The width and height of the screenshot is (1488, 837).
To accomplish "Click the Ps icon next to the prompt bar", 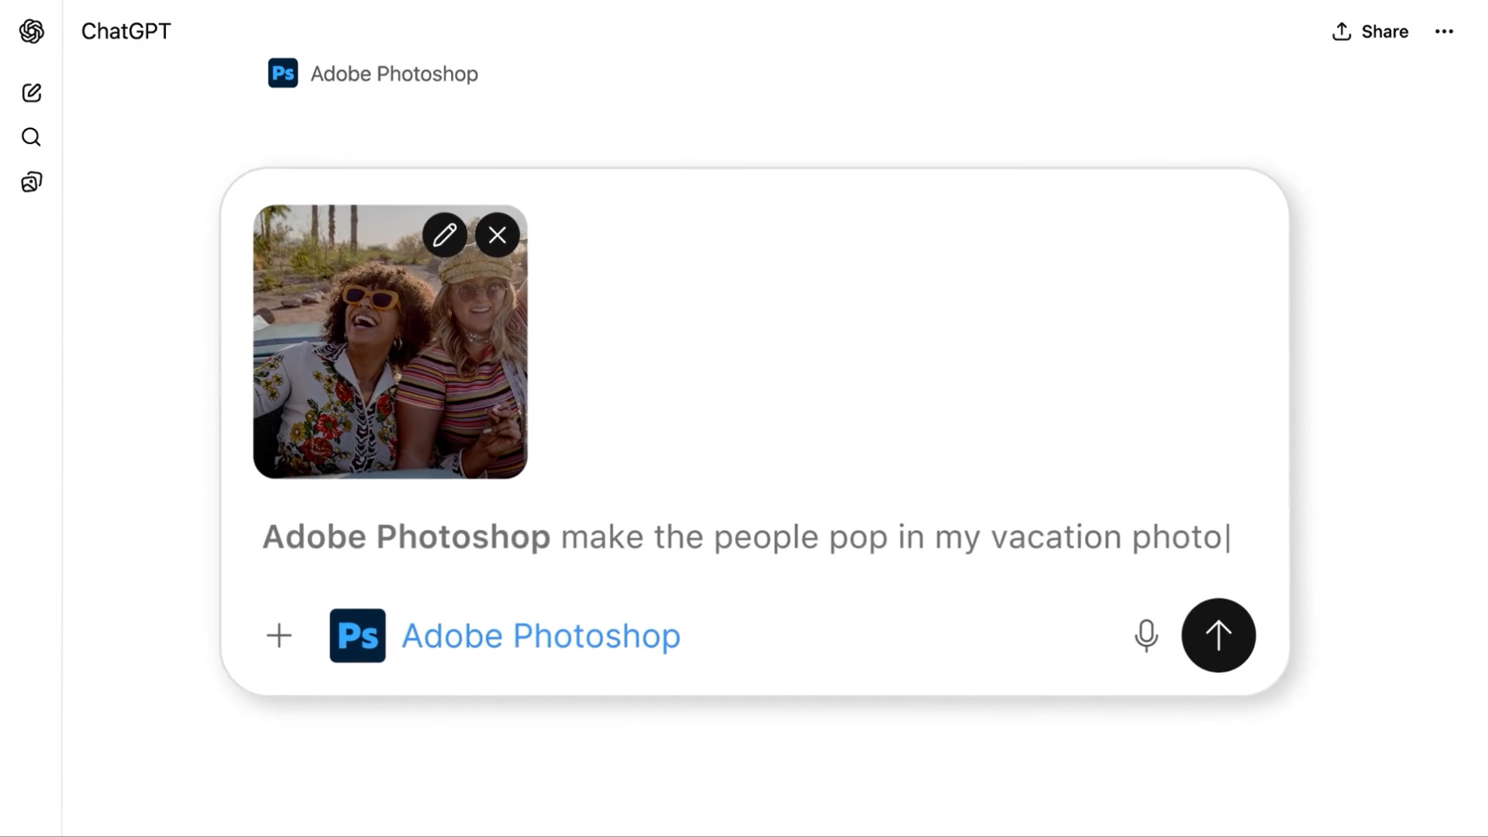I will pos(356,635).
